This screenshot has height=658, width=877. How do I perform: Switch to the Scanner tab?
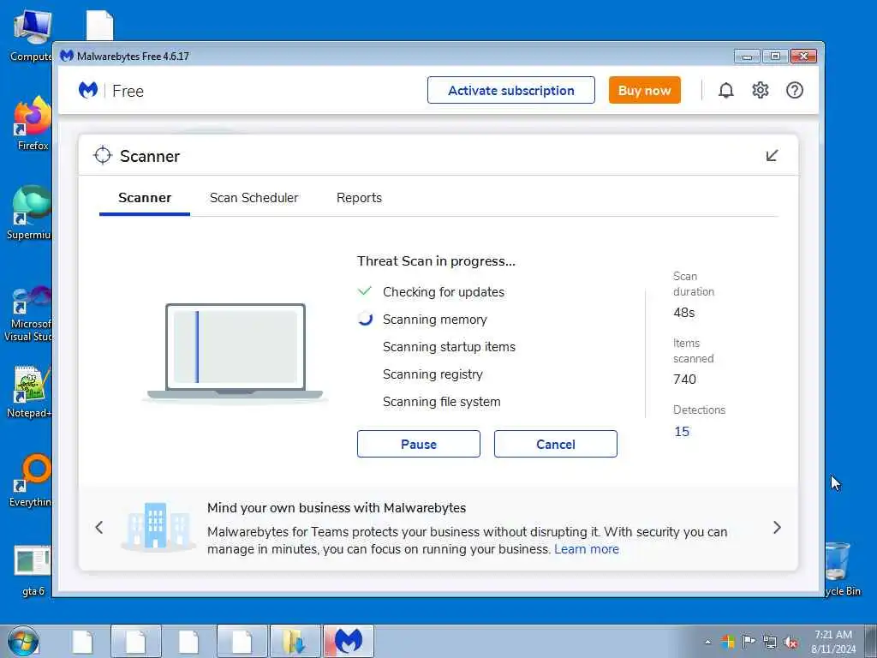[144, 198]
